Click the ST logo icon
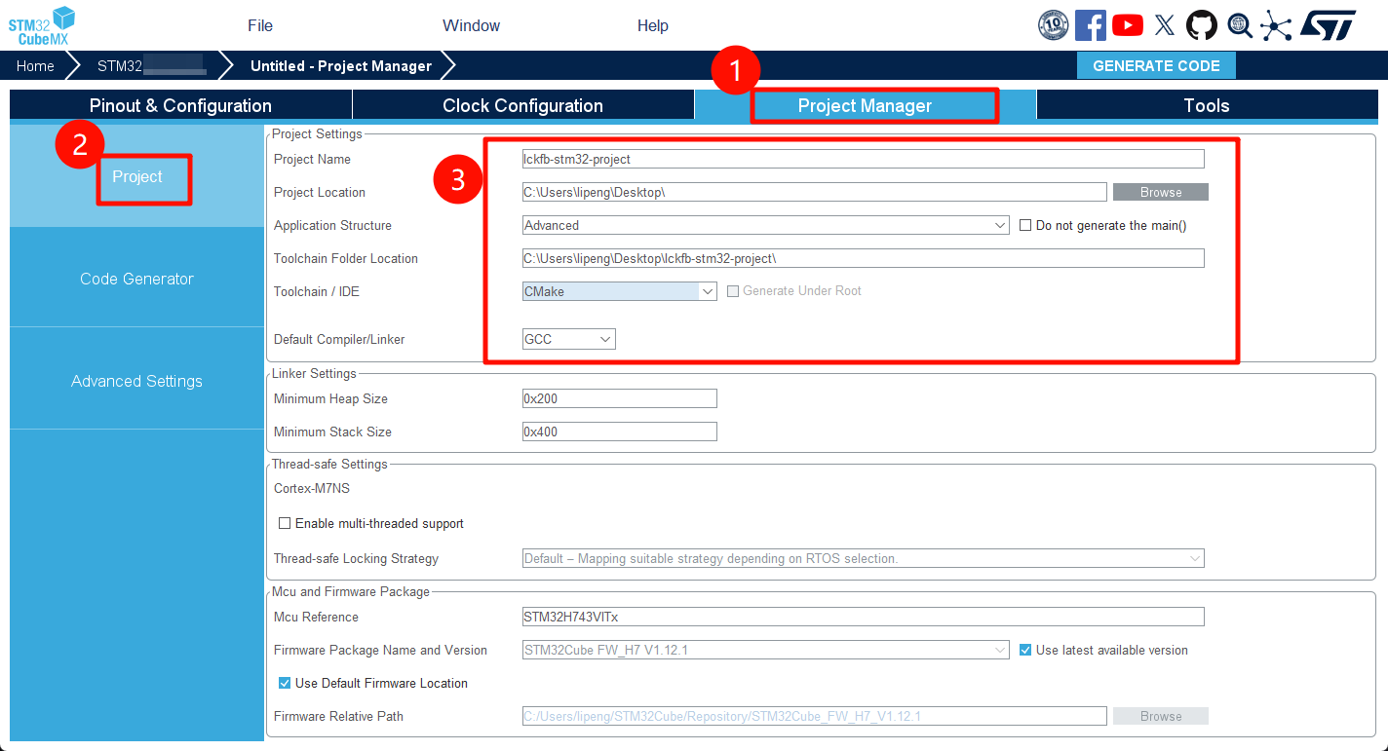Screen dimensions: 1388x751 1328,25
